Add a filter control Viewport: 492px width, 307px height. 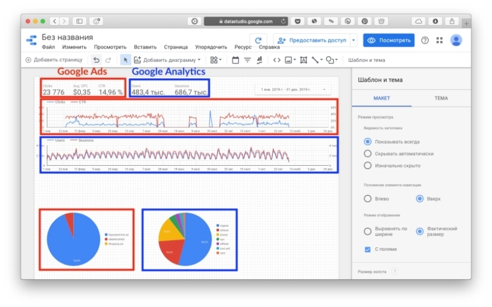[248, 60]
